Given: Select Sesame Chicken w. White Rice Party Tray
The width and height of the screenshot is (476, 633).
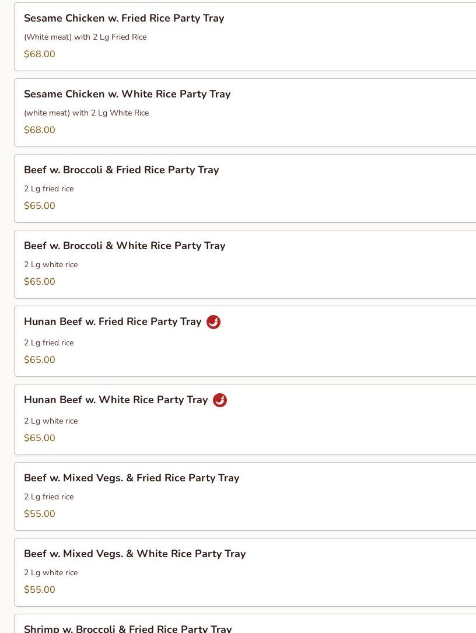Looking at the screenshot, I should [127, 94].
